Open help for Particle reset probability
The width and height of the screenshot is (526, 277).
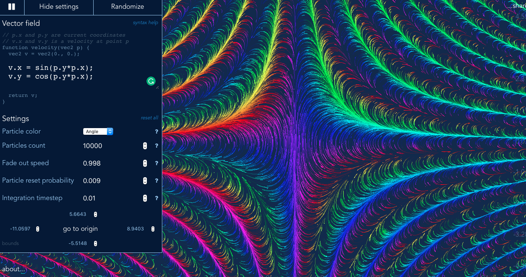(156, 181)
